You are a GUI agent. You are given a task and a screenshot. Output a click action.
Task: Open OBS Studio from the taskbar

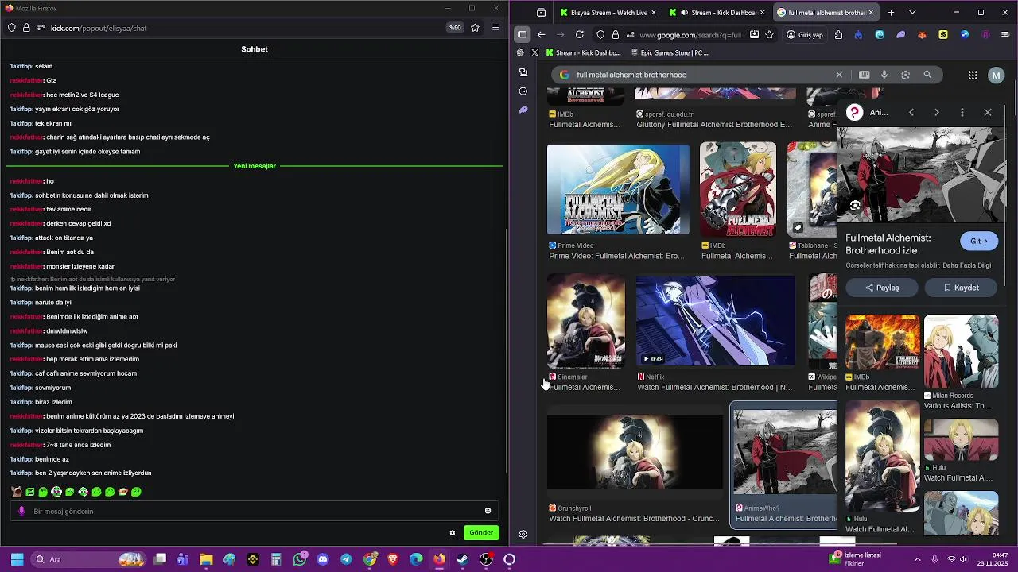point(486,559)
